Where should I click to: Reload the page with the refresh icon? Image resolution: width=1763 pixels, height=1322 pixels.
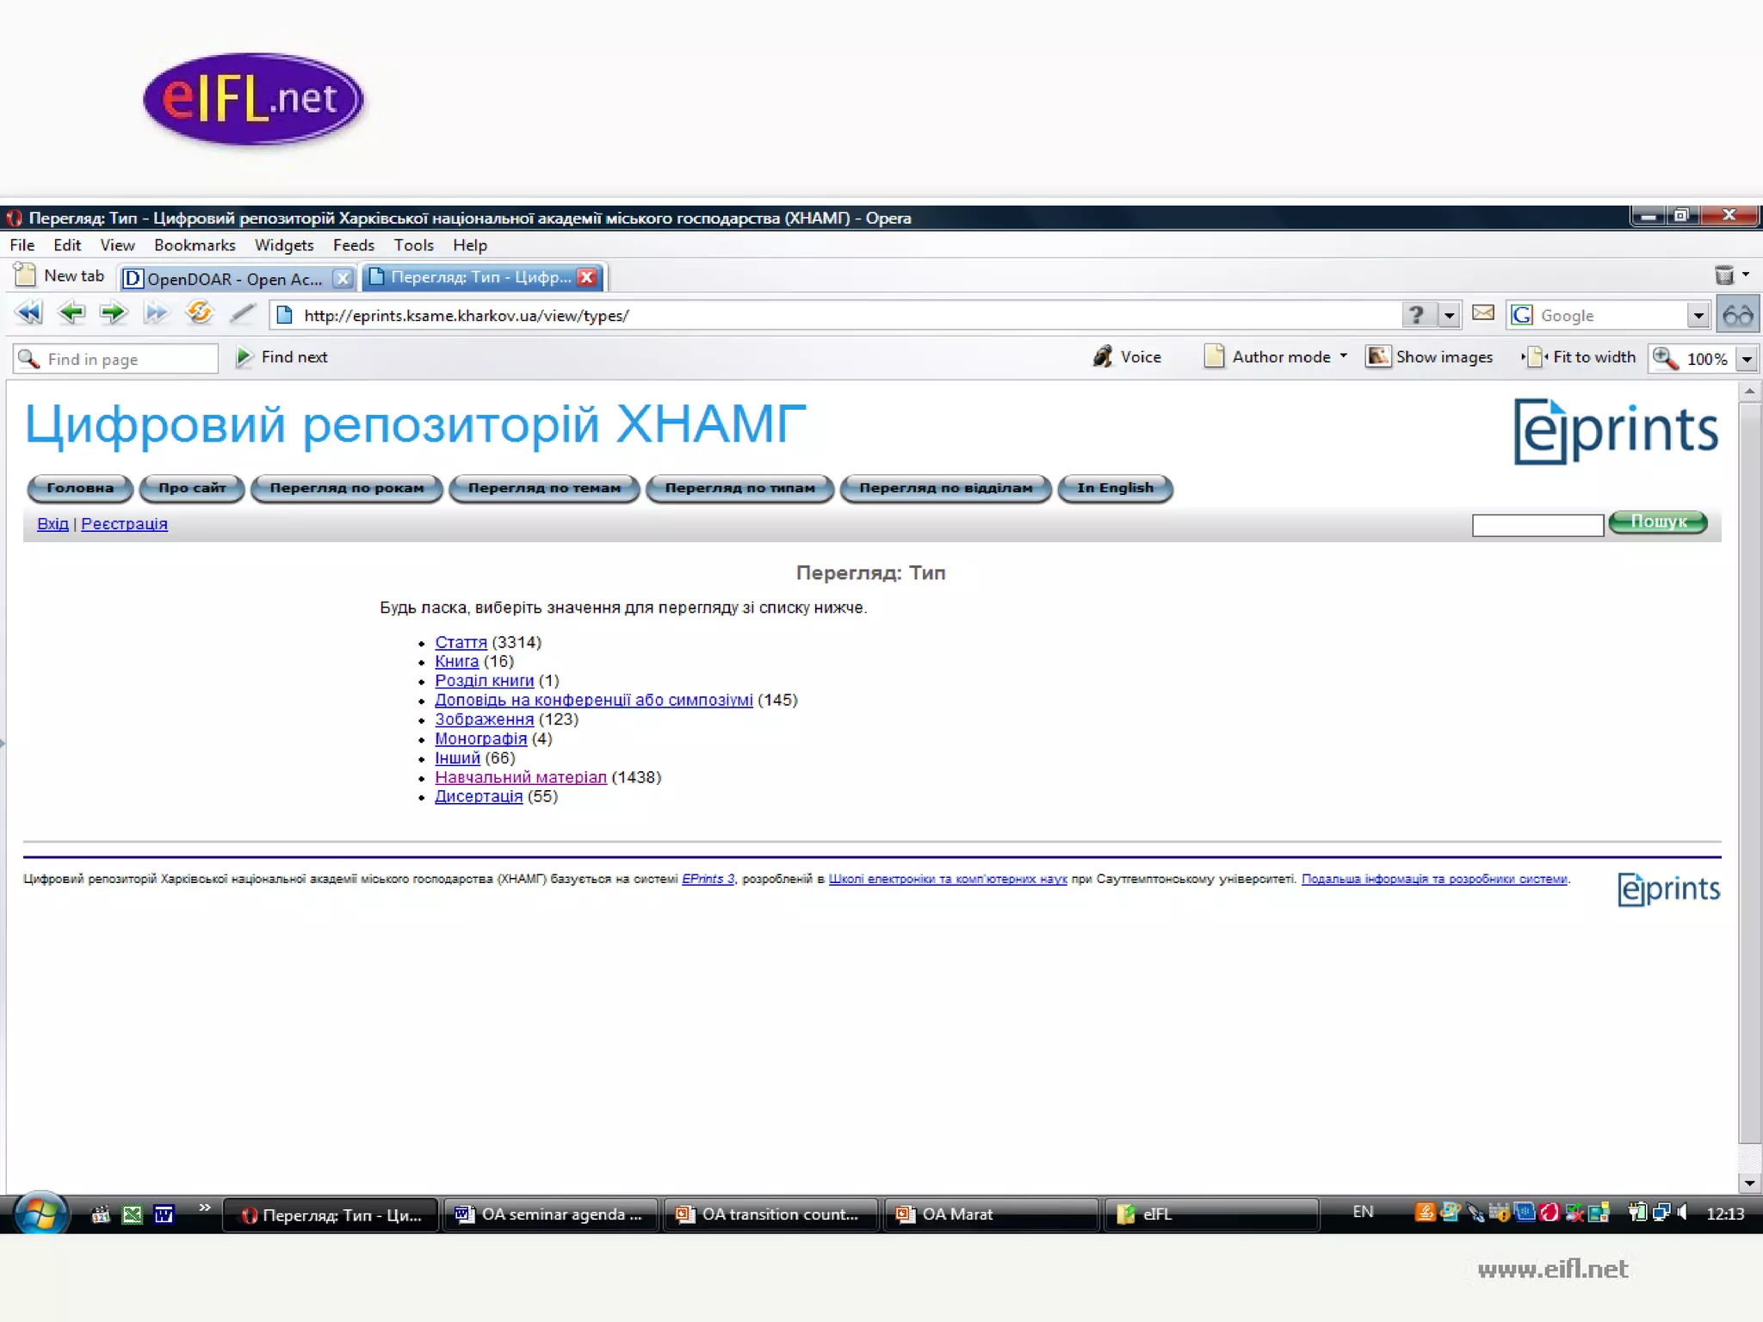pyautogui.click(x=199, y=312)
